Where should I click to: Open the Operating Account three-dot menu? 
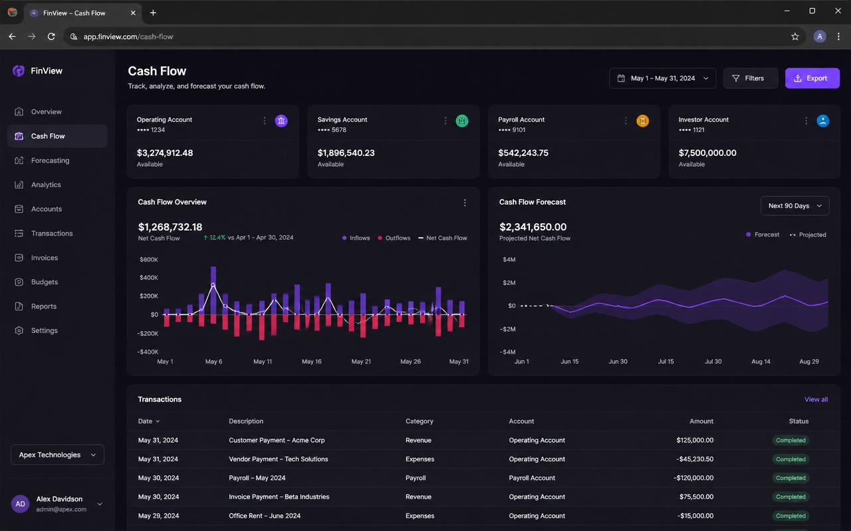pyautogui.click(x=265, y=121)
